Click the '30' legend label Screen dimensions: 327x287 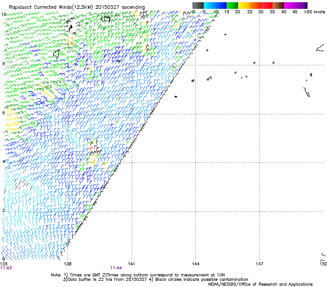(261, 12)
